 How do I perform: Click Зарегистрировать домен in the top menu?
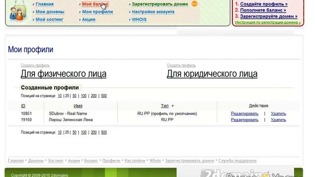pos(160,4)
